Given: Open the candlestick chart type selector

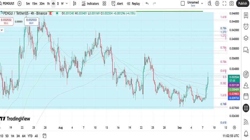Looking at the screenshot, I should (74, 4).
